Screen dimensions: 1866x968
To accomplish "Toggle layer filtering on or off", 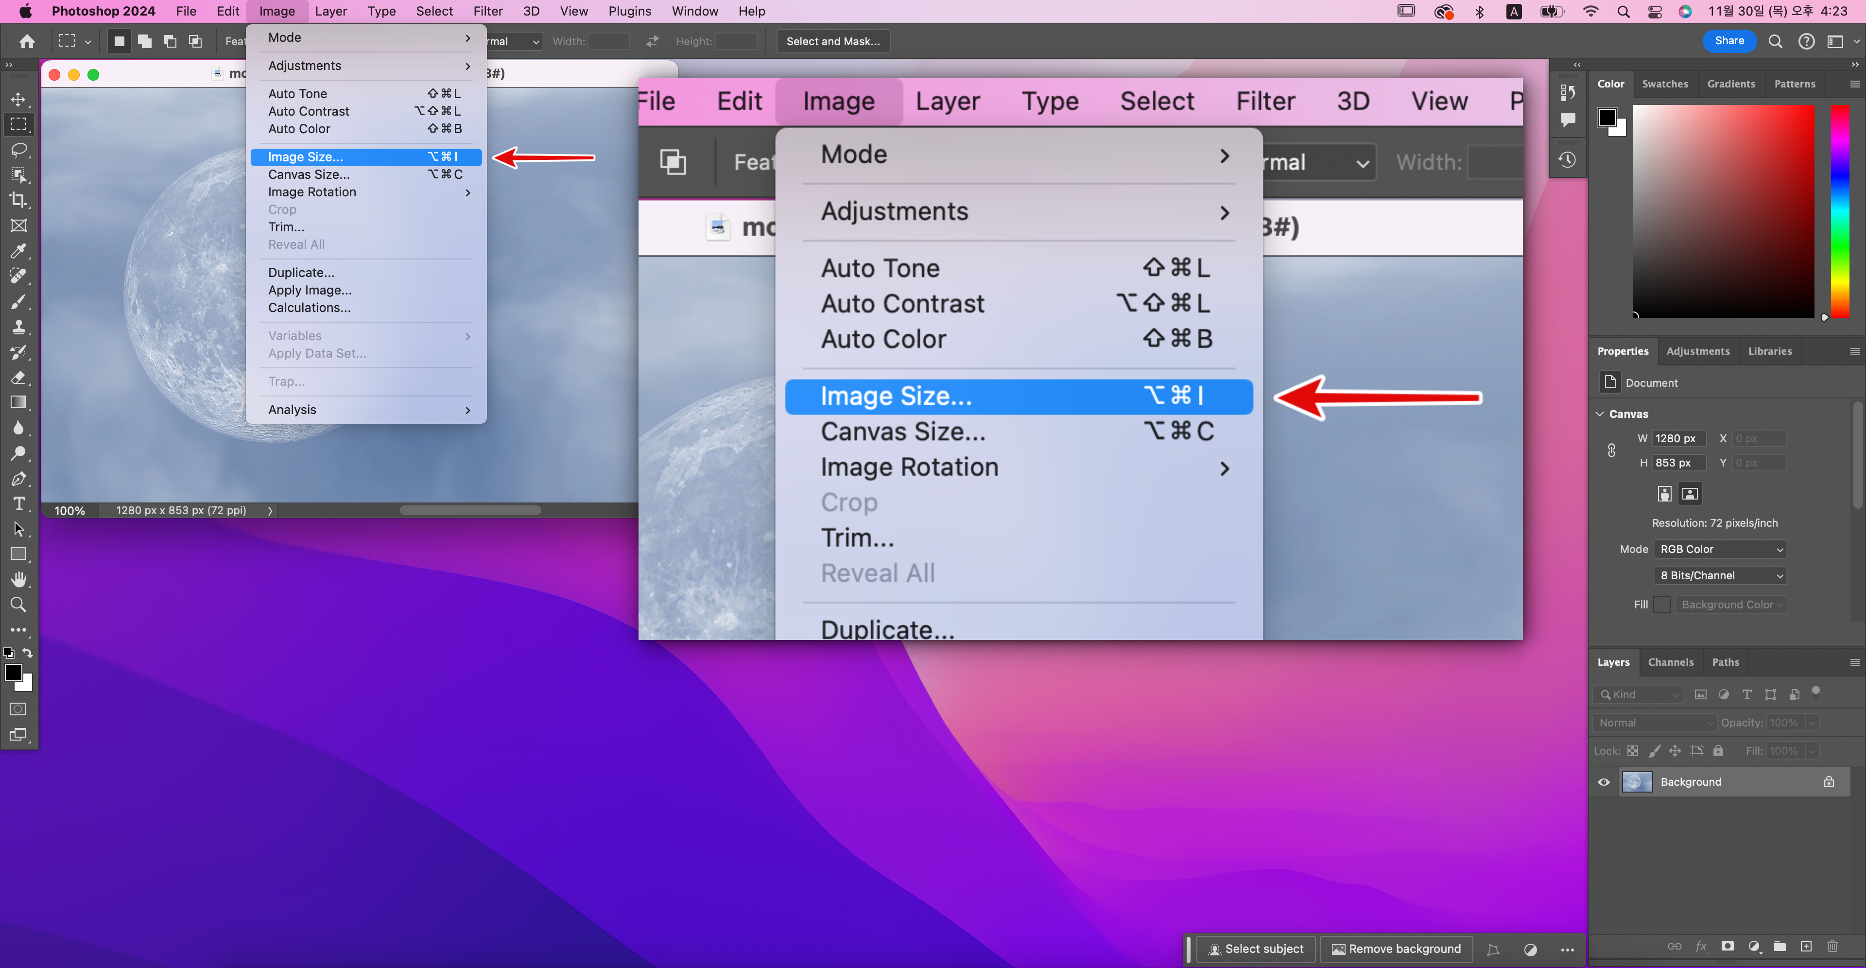I will pos(1816,693).
